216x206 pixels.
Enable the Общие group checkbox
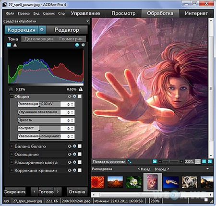click(80, 97)
